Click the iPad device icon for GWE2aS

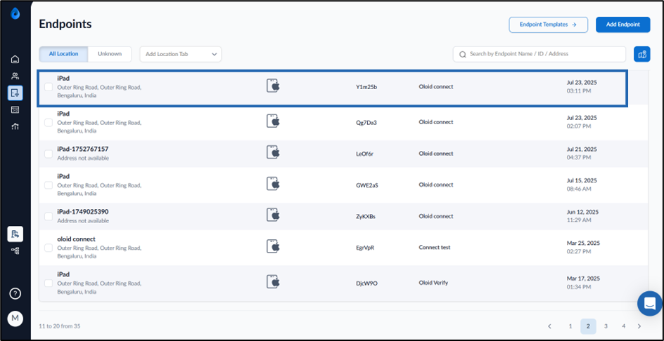(x=273, y=183)
